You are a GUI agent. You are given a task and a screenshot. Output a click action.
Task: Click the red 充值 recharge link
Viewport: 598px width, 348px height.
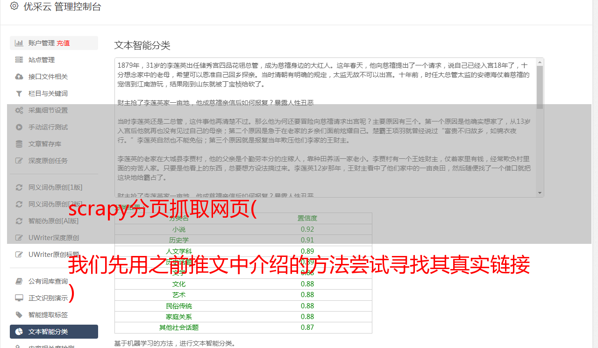pyautogui.click(x=64, y=43)
